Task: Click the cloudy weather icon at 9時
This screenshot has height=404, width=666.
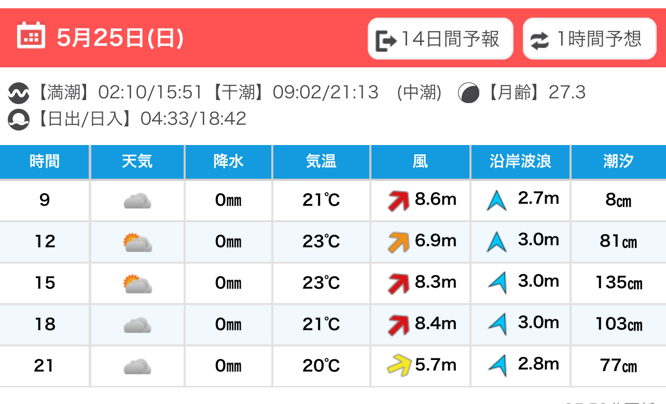Action: 137,200
